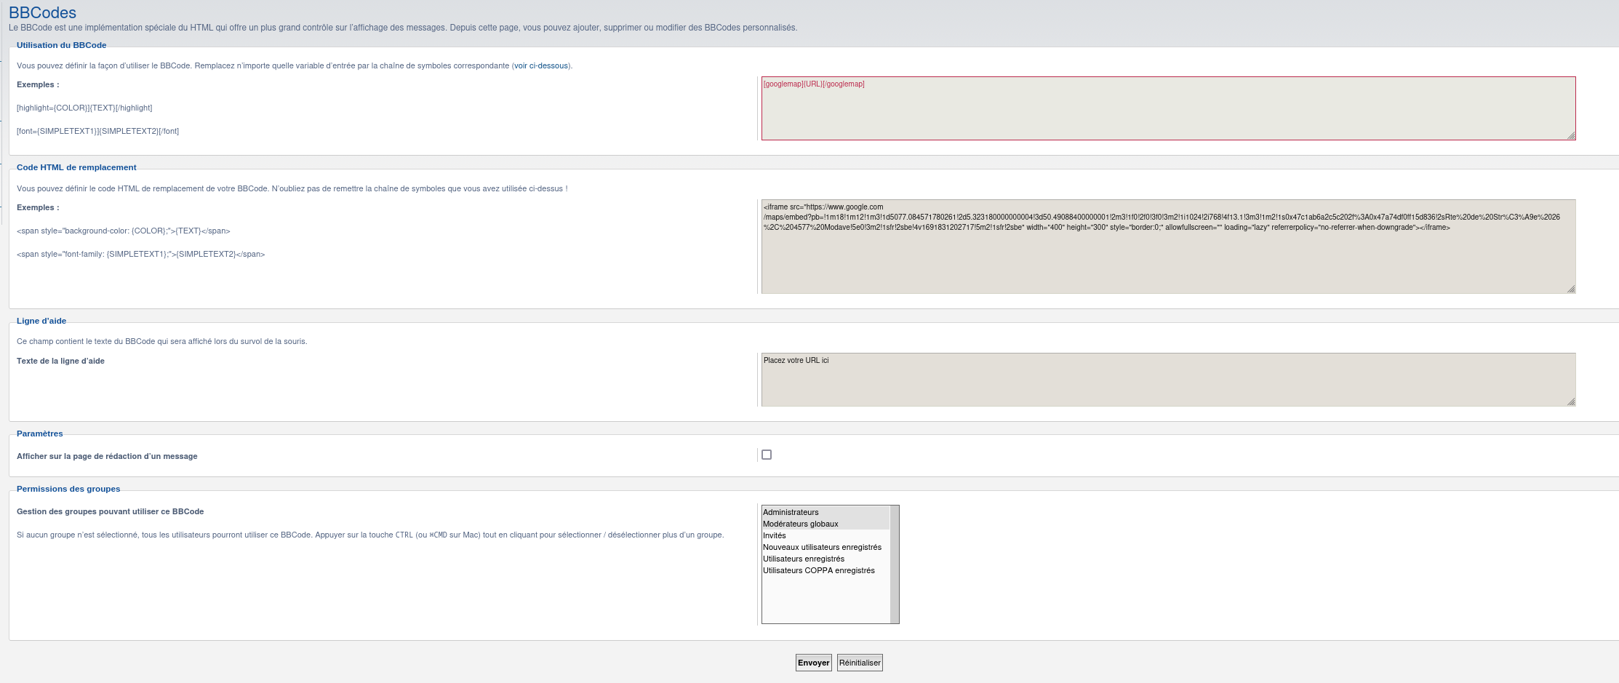Focus the 'Placez votre URL ici' help text field
This screenshot has height=683, width=1619.
click(x=1168, y=380)
